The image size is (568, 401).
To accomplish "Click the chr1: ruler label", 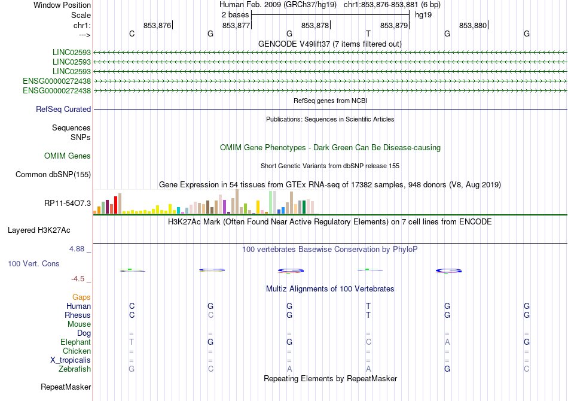I will [x=82, y=25].
